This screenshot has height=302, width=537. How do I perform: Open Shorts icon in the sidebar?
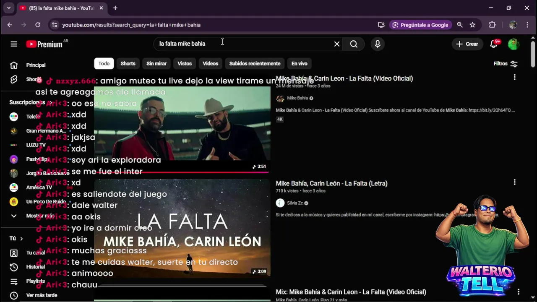coord(14,79)
